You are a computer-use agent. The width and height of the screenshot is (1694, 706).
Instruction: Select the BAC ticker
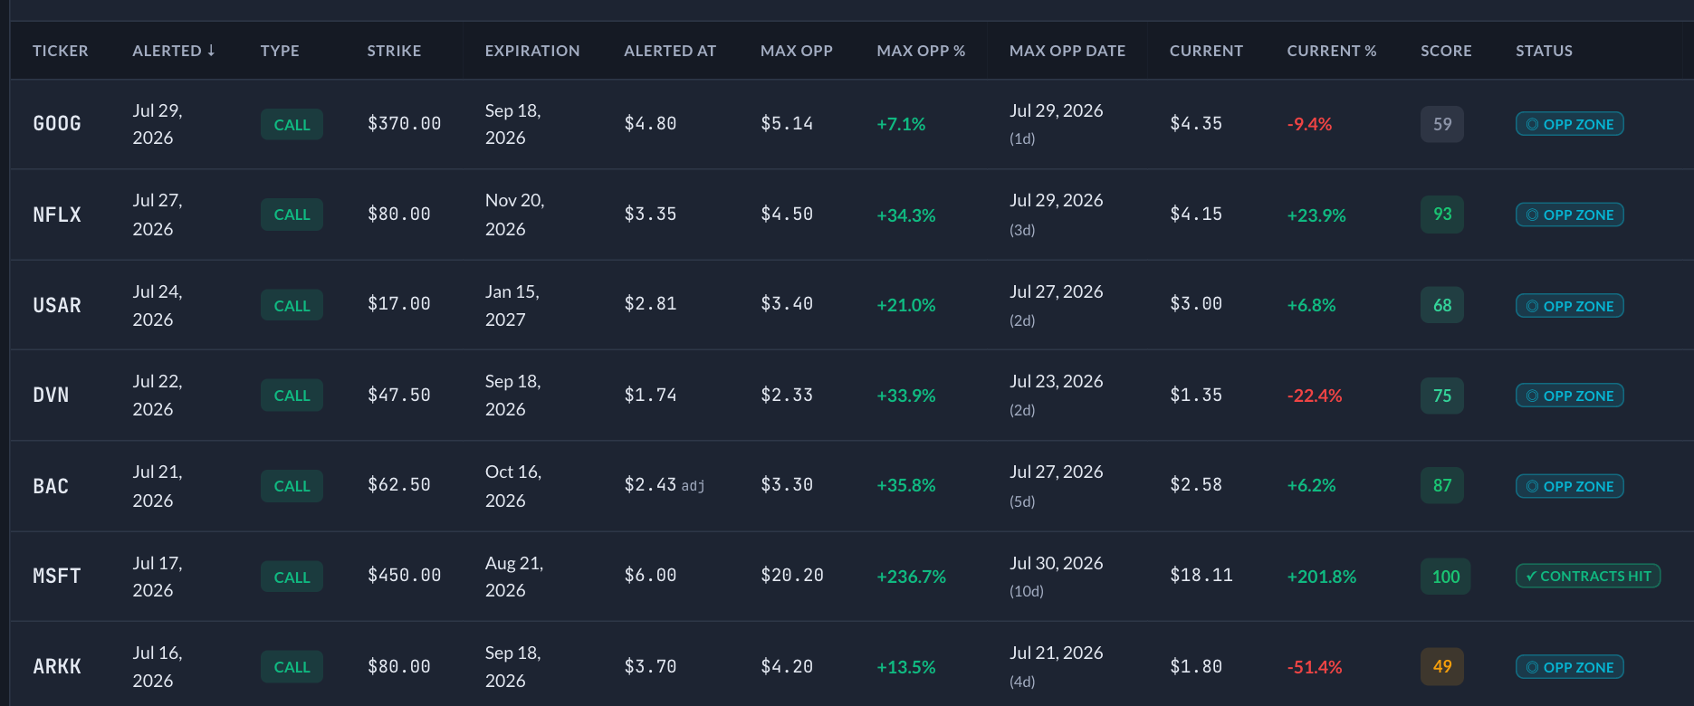[x=51, y=486]
